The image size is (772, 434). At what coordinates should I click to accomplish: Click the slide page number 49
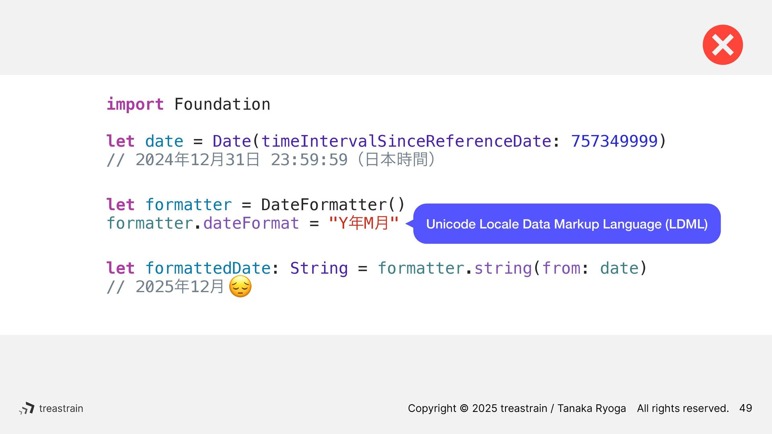pyautogui.click(x=745, y=408)
